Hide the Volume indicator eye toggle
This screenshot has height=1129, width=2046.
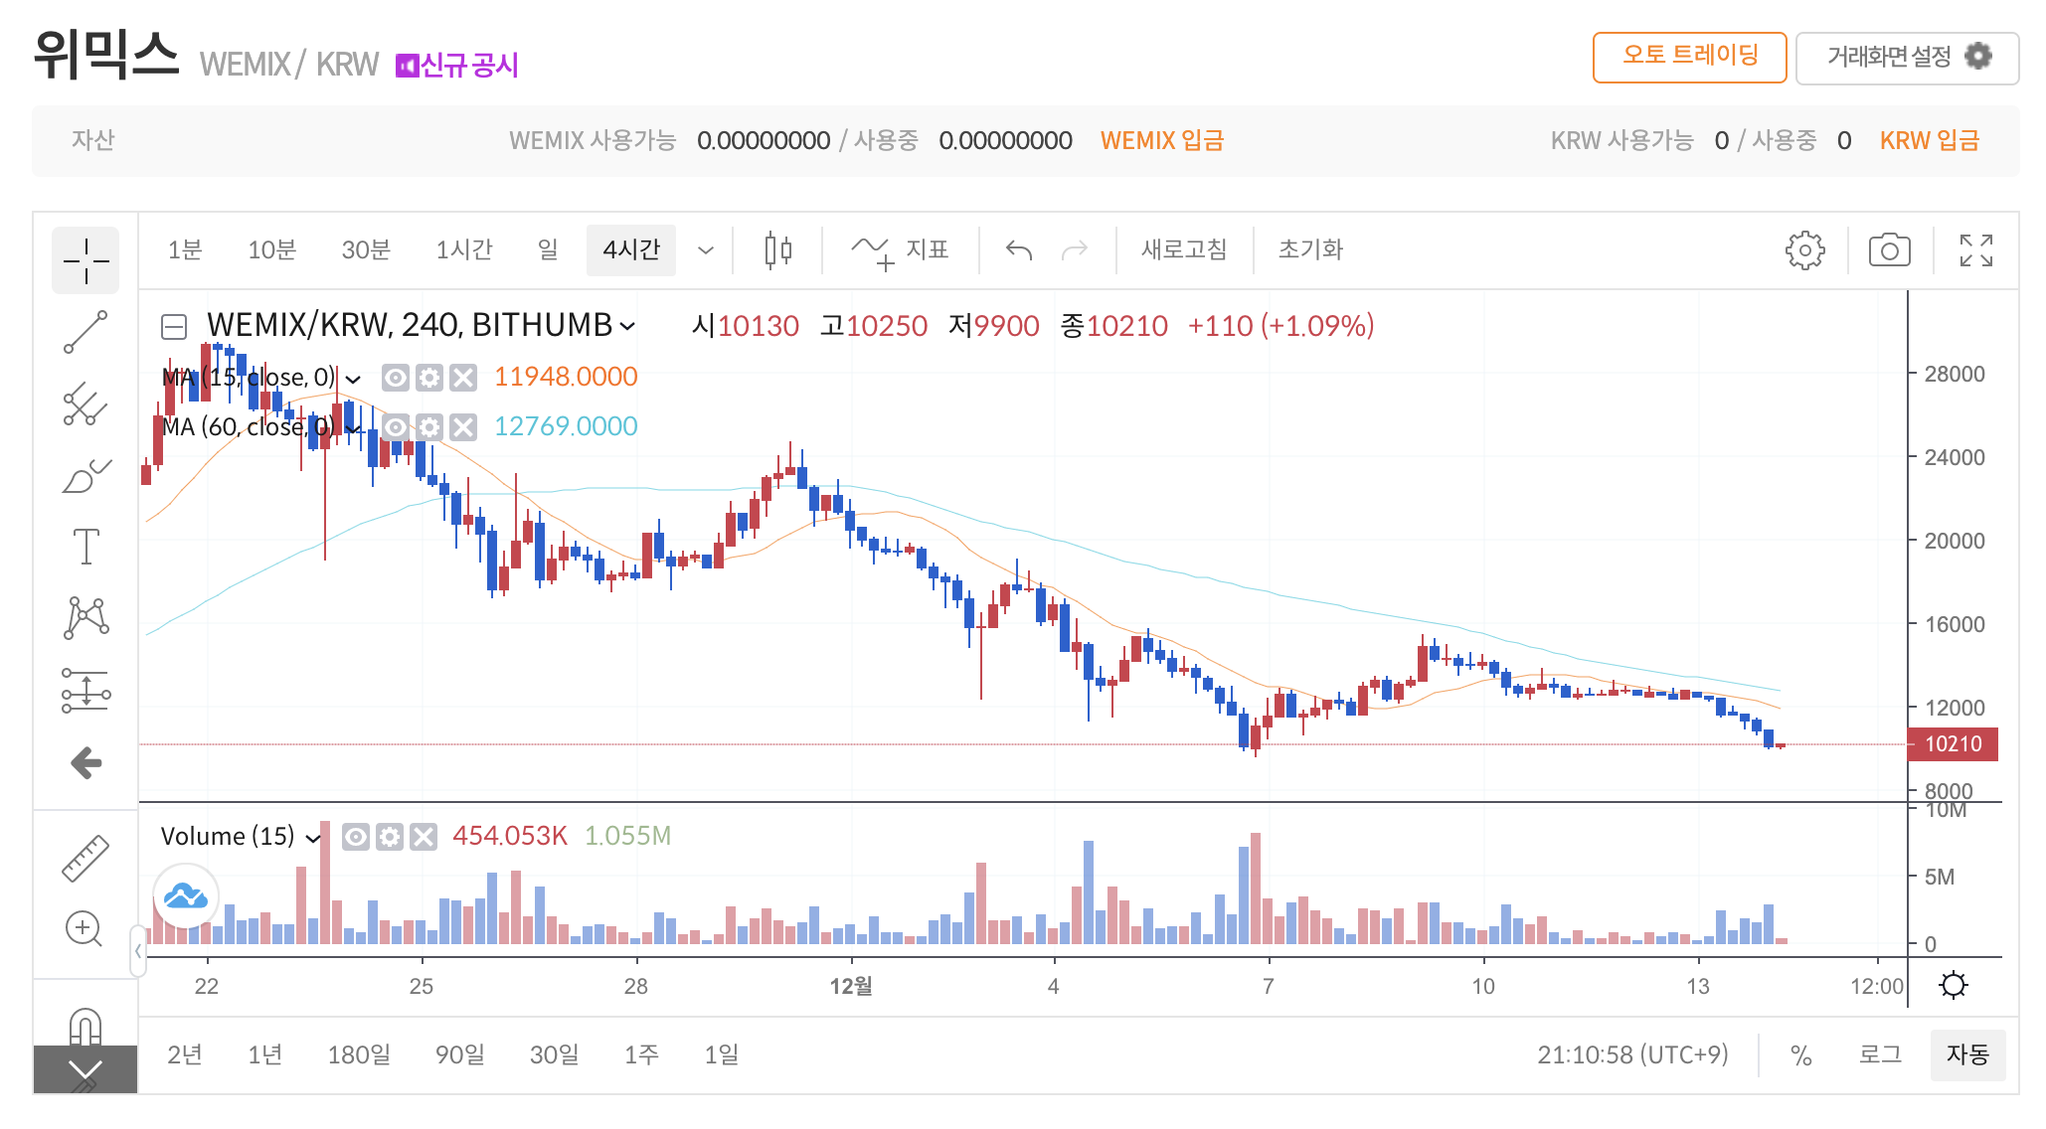[x=356, y=837]
